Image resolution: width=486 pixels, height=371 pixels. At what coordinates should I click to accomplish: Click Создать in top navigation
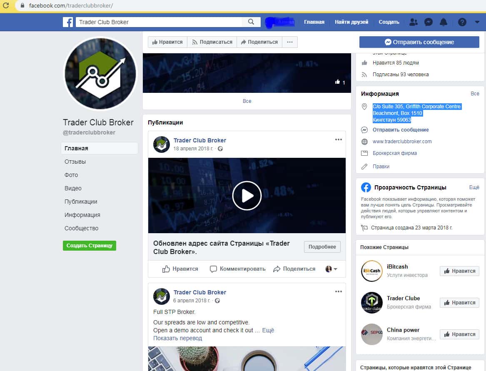pyautogui.click(x=389, y=22)
